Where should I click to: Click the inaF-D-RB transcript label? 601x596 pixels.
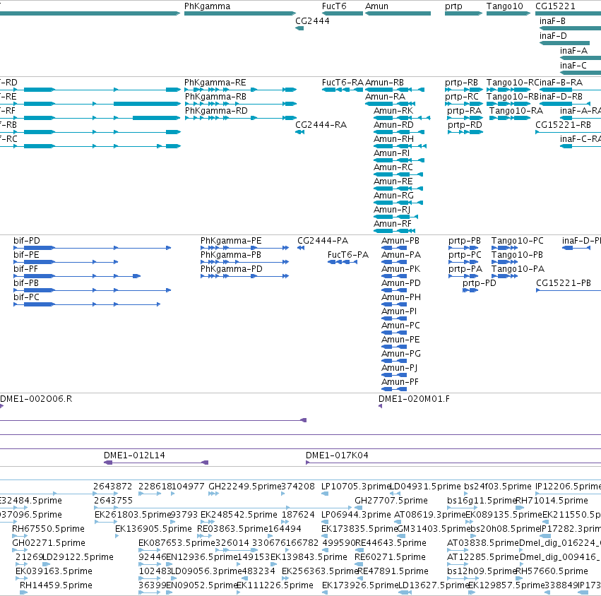click(561, 97)
